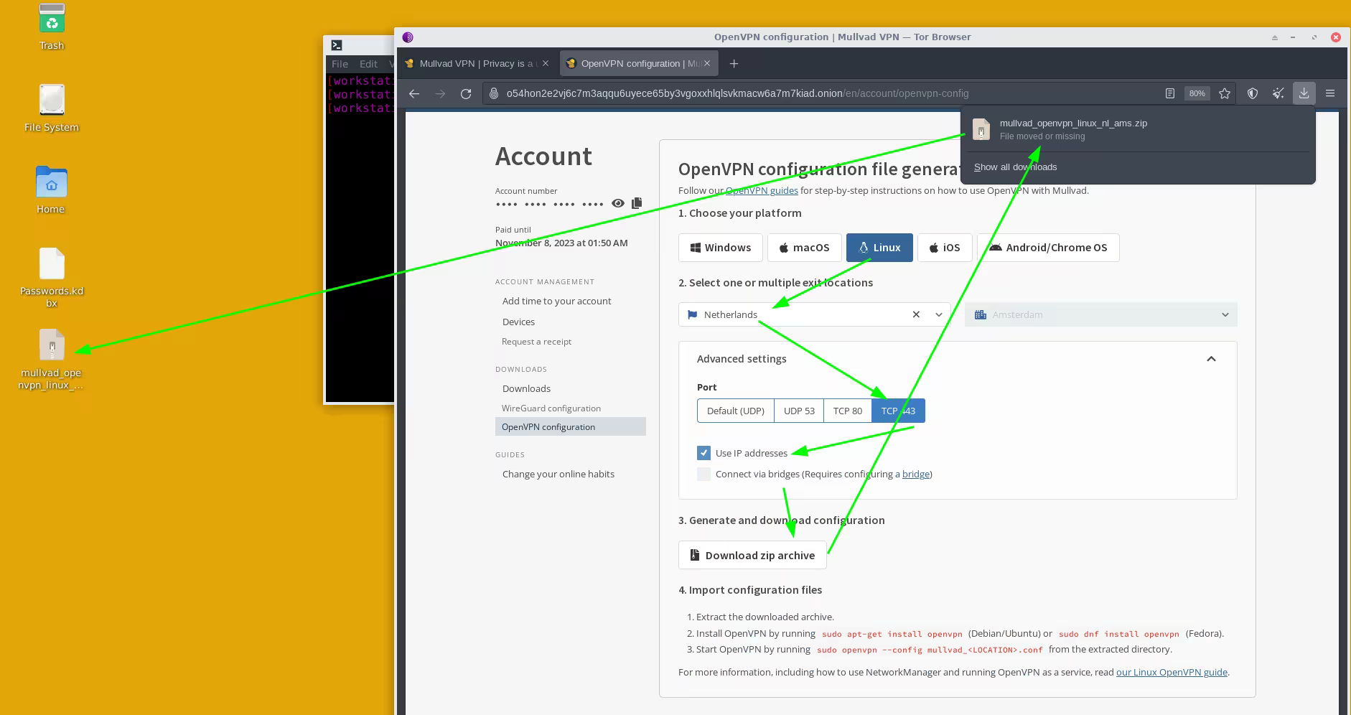The image size is (1351, 715).
Task: Uncheck the Use IP addresses checkbox
Action: [703, 453]
